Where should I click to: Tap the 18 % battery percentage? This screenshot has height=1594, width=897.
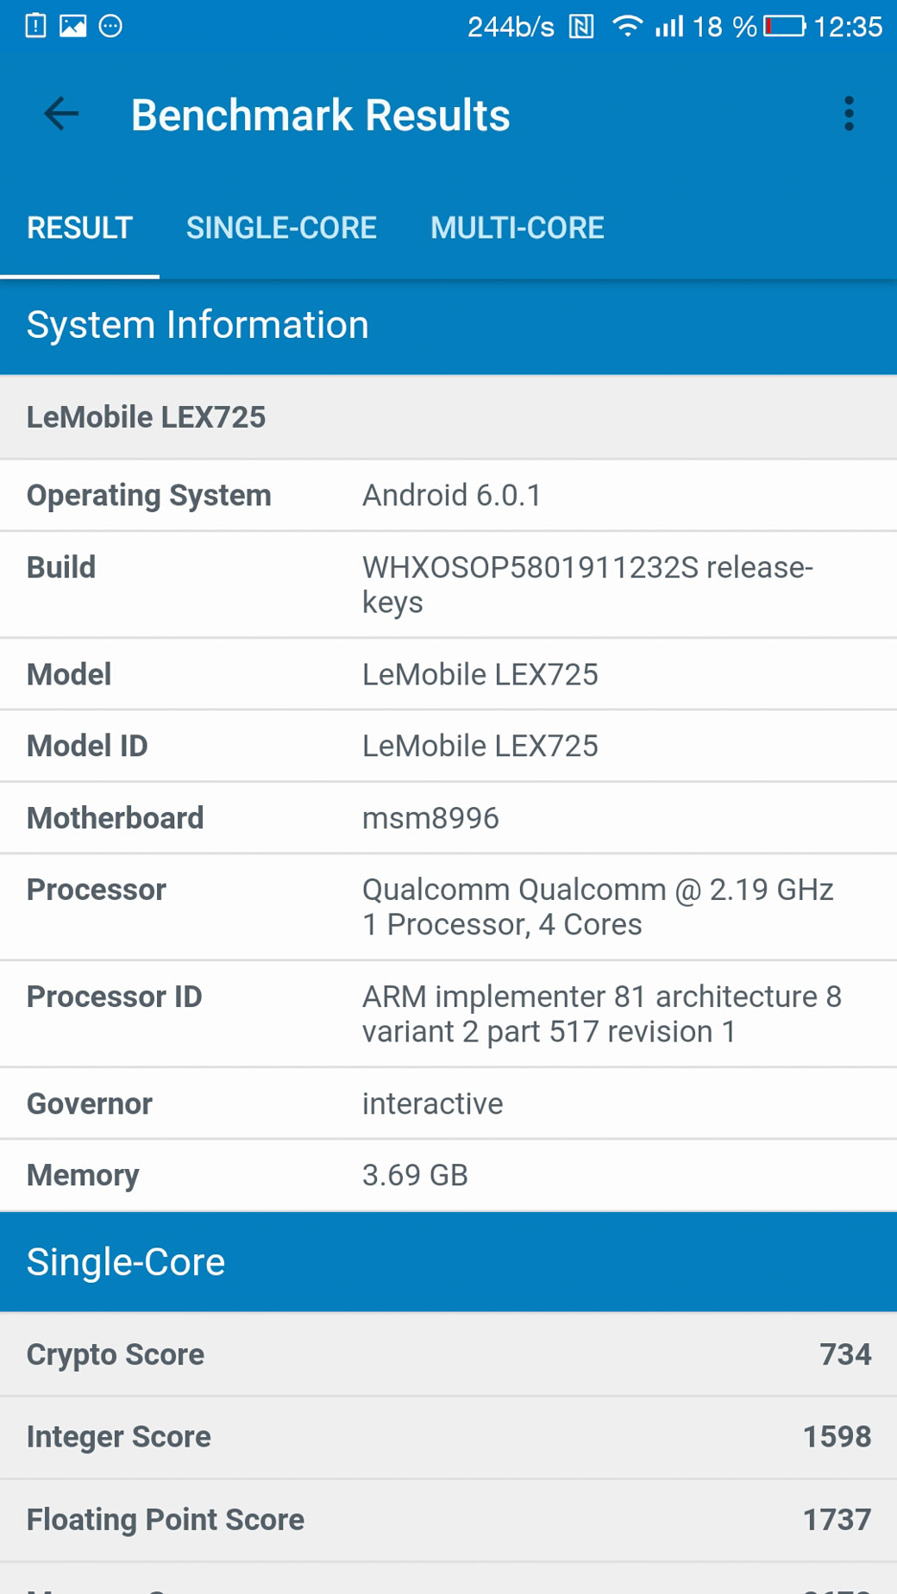724,27
